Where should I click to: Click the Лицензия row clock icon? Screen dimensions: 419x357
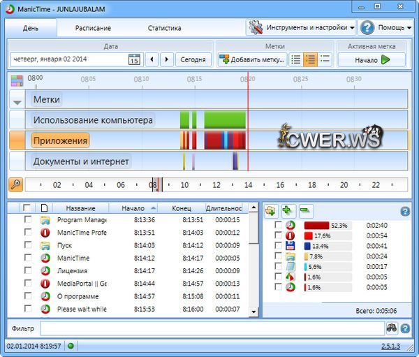45,270
